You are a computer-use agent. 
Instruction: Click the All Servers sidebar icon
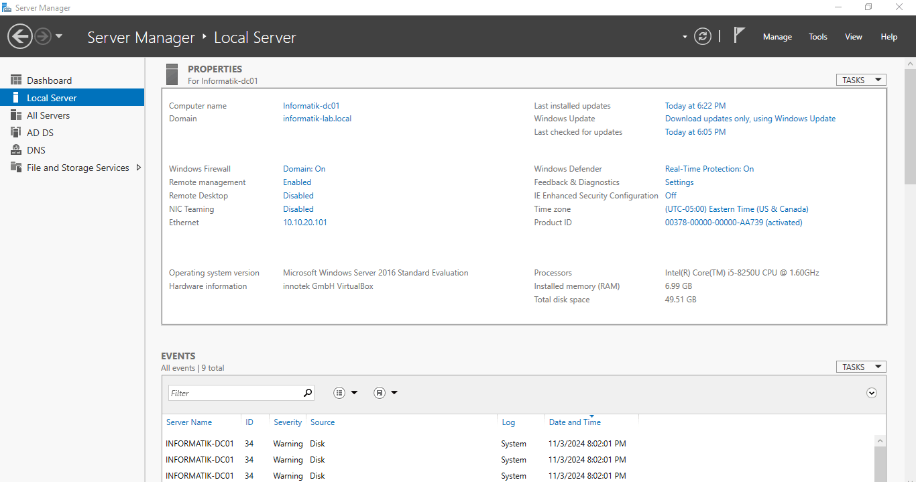[16, 115]
